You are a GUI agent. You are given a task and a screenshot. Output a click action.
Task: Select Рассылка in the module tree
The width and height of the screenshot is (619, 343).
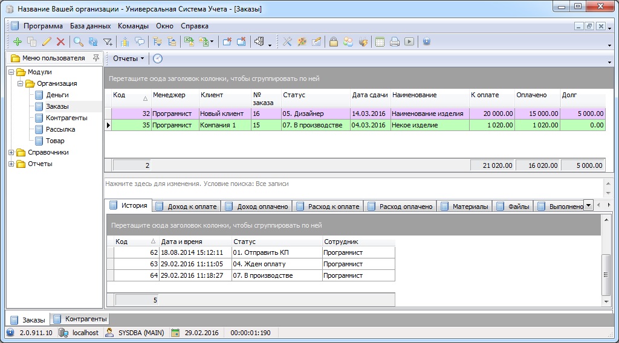60,129
